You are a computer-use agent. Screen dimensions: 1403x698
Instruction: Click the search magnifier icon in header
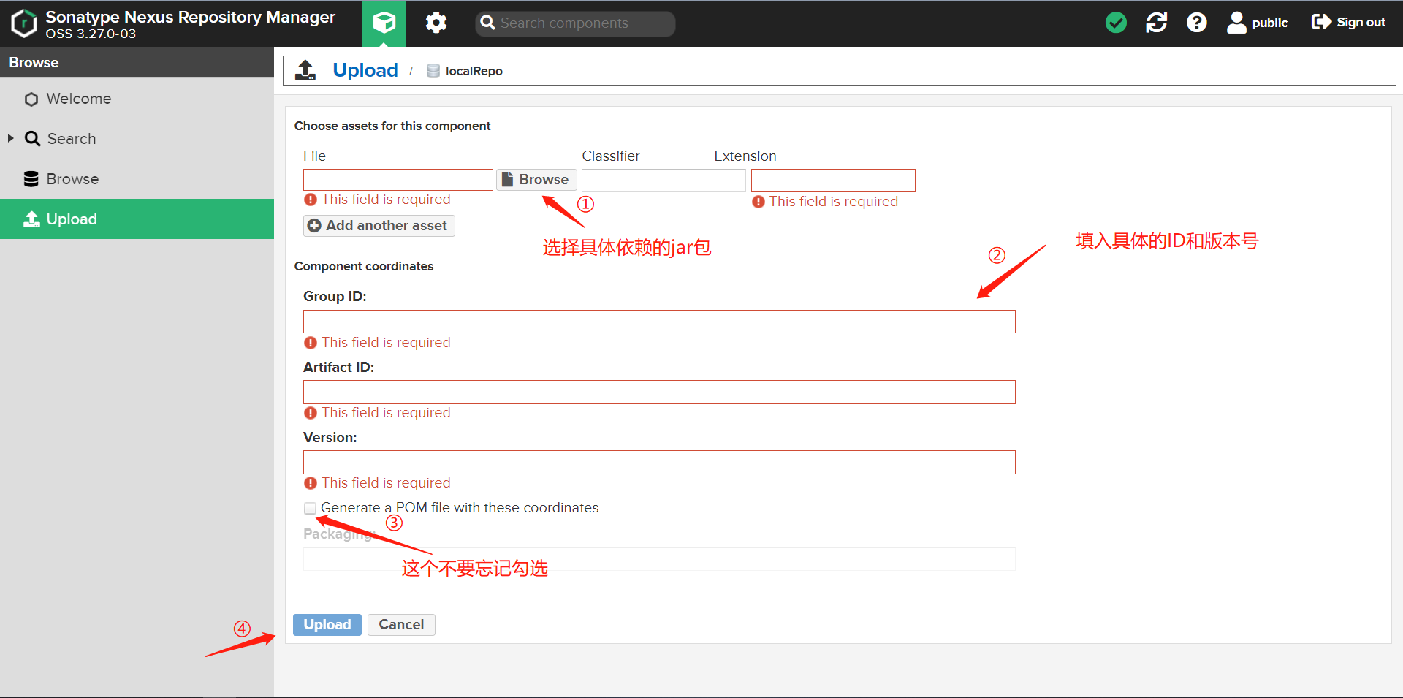[x=487, y=23]
